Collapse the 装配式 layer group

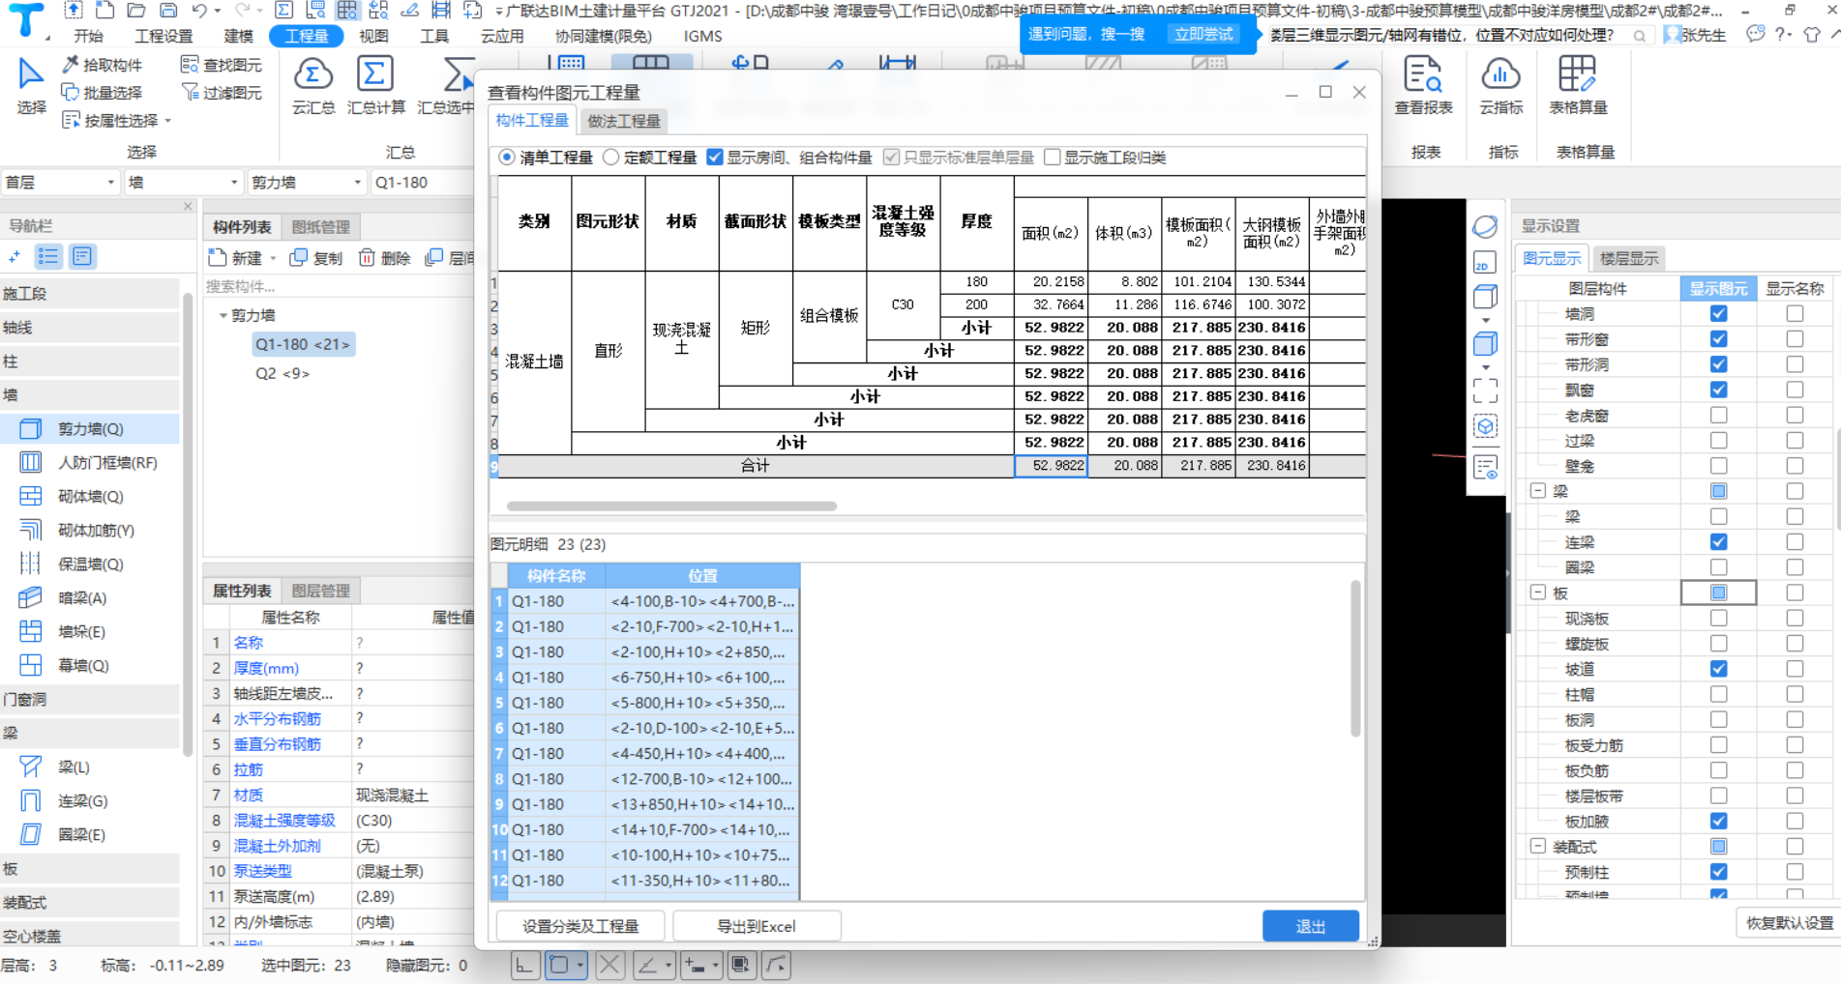pos(1537,847)
